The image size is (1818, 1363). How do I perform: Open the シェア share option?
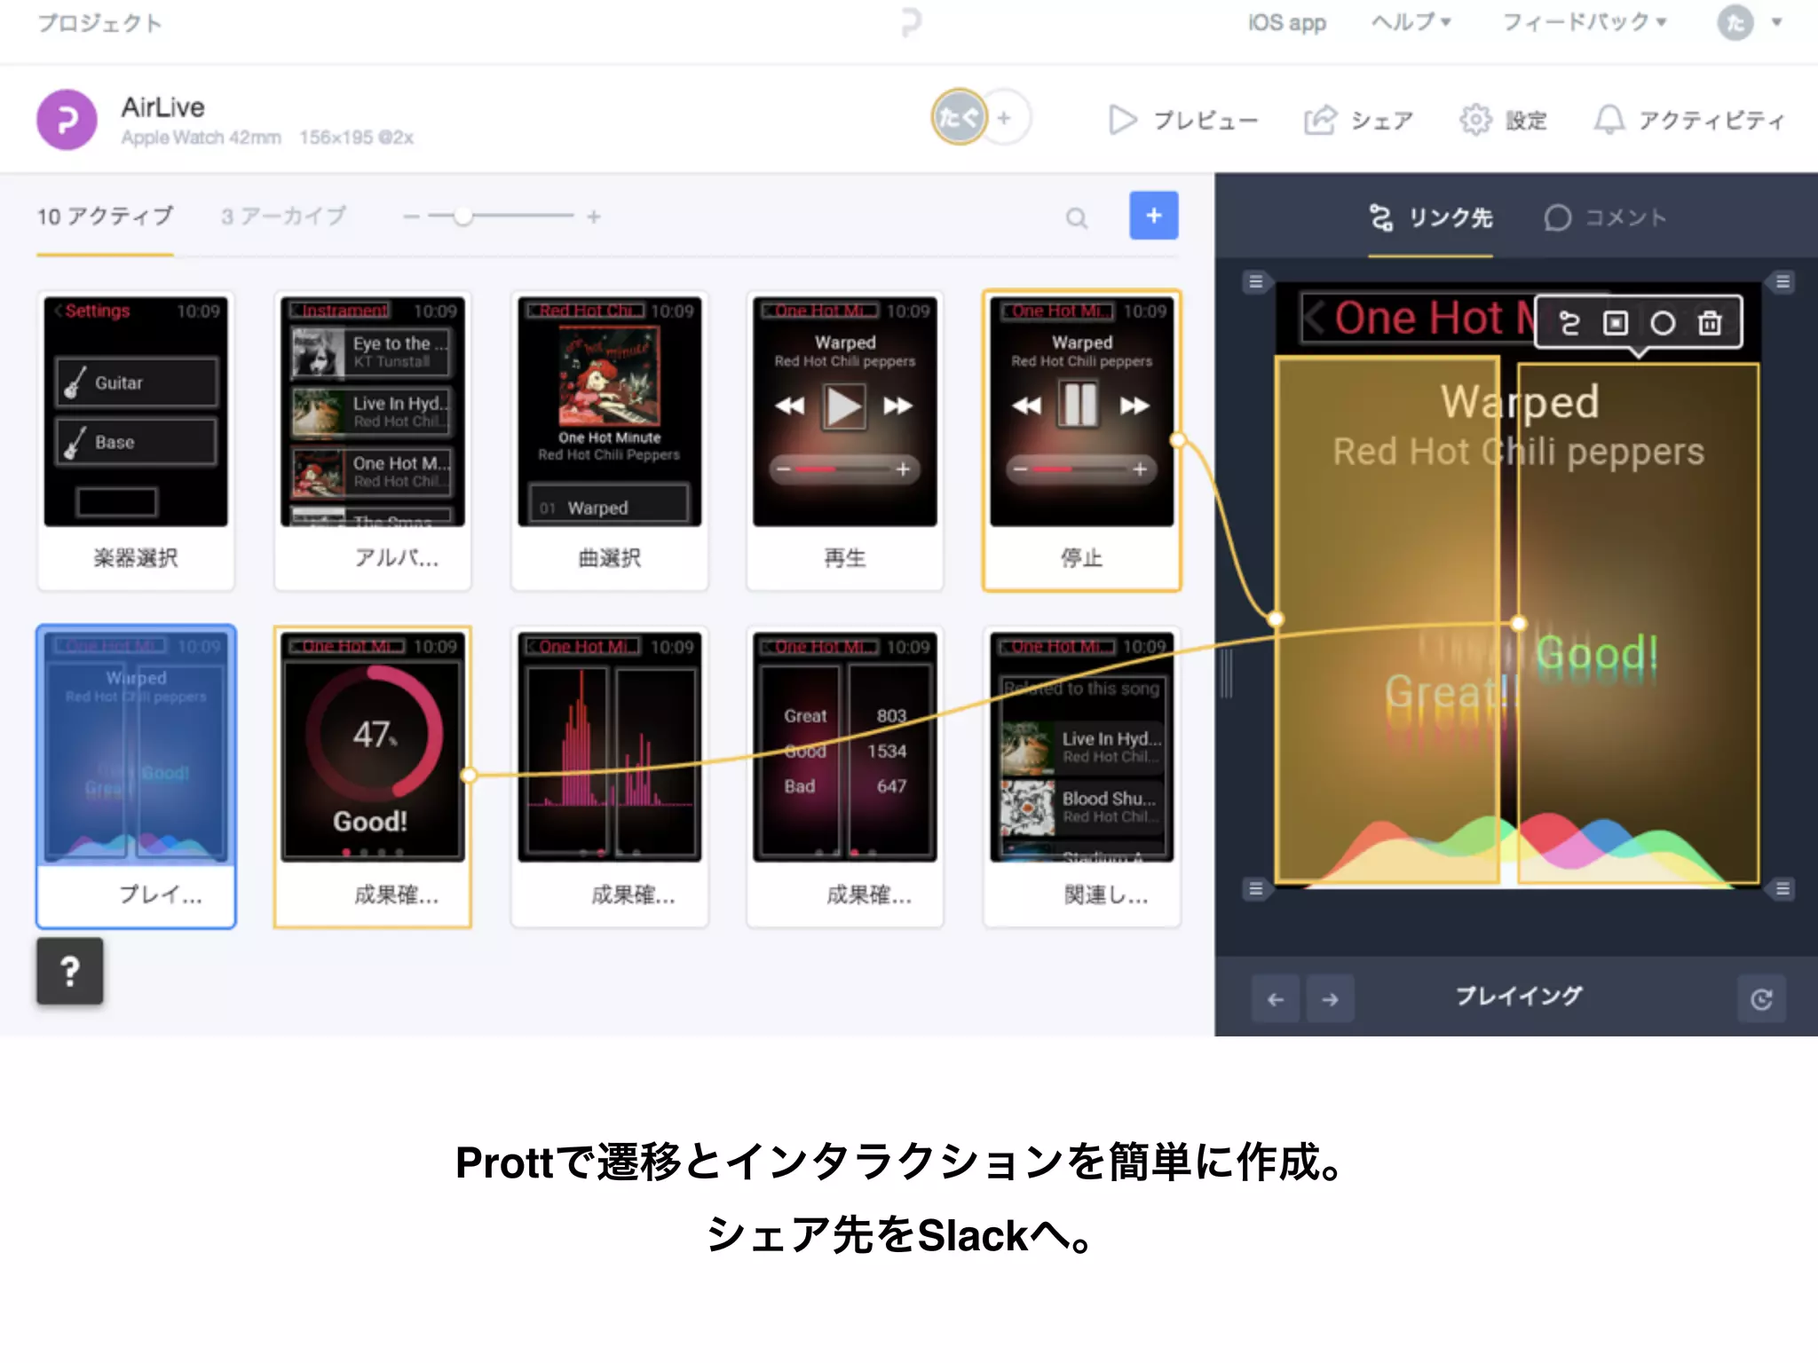tap(1358, 120)
